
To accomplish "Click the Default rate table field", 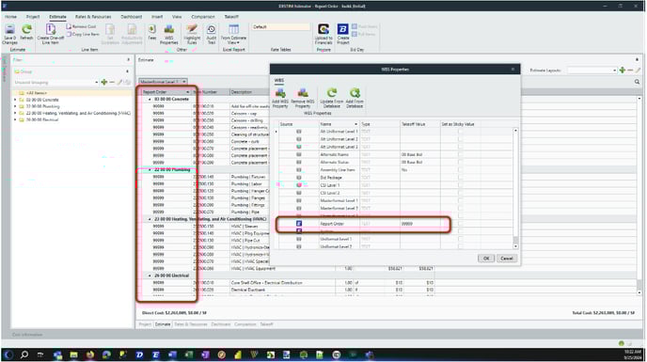I will coord(281,27).
